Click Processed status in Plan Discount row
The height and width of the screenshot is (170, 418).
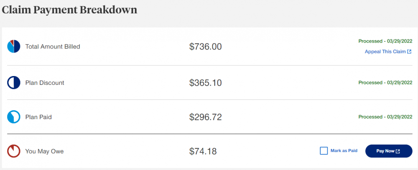click(385, 83)
